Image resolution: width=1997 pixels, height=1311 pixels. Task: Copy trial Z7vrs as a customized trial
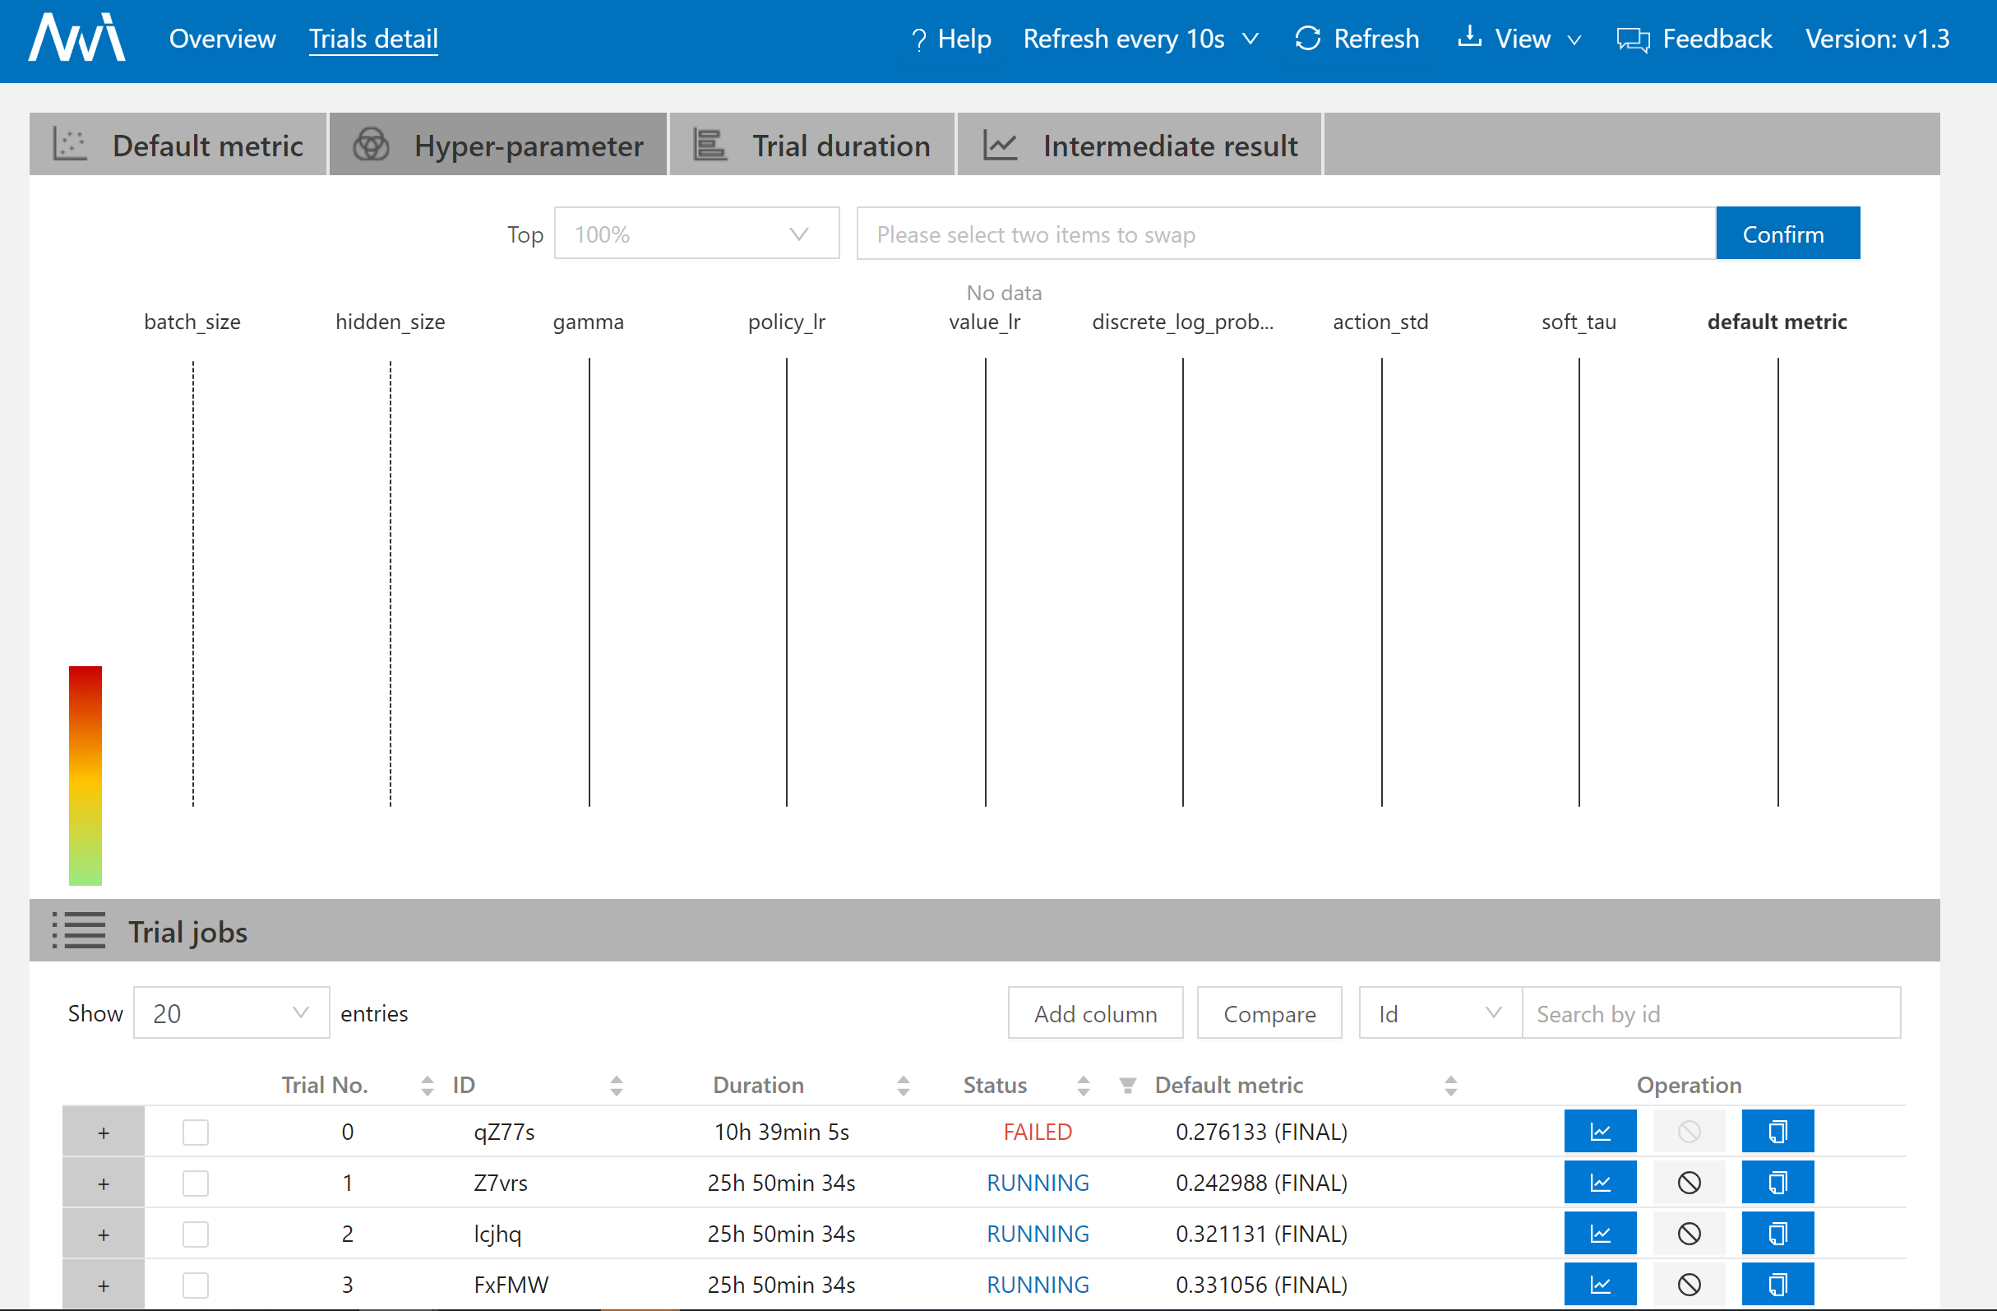1778,1183
